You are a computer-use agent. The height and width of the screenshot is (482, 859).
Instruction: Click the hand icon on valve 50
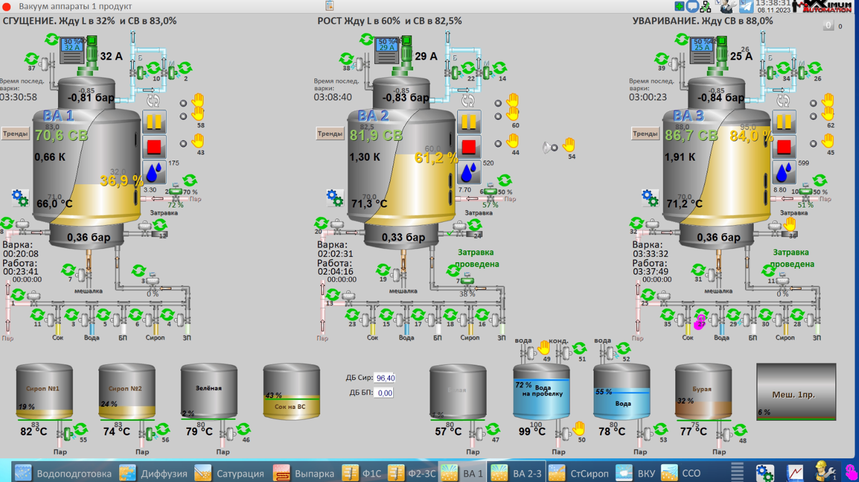(579, 428)
